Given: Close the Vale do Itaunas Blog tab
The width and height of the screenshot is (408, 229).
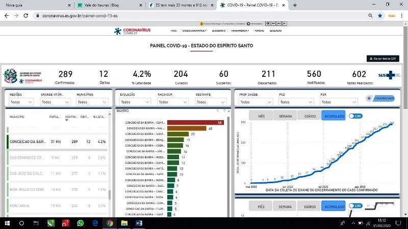Looking at the screenshot, I should (x=141, y=5).
